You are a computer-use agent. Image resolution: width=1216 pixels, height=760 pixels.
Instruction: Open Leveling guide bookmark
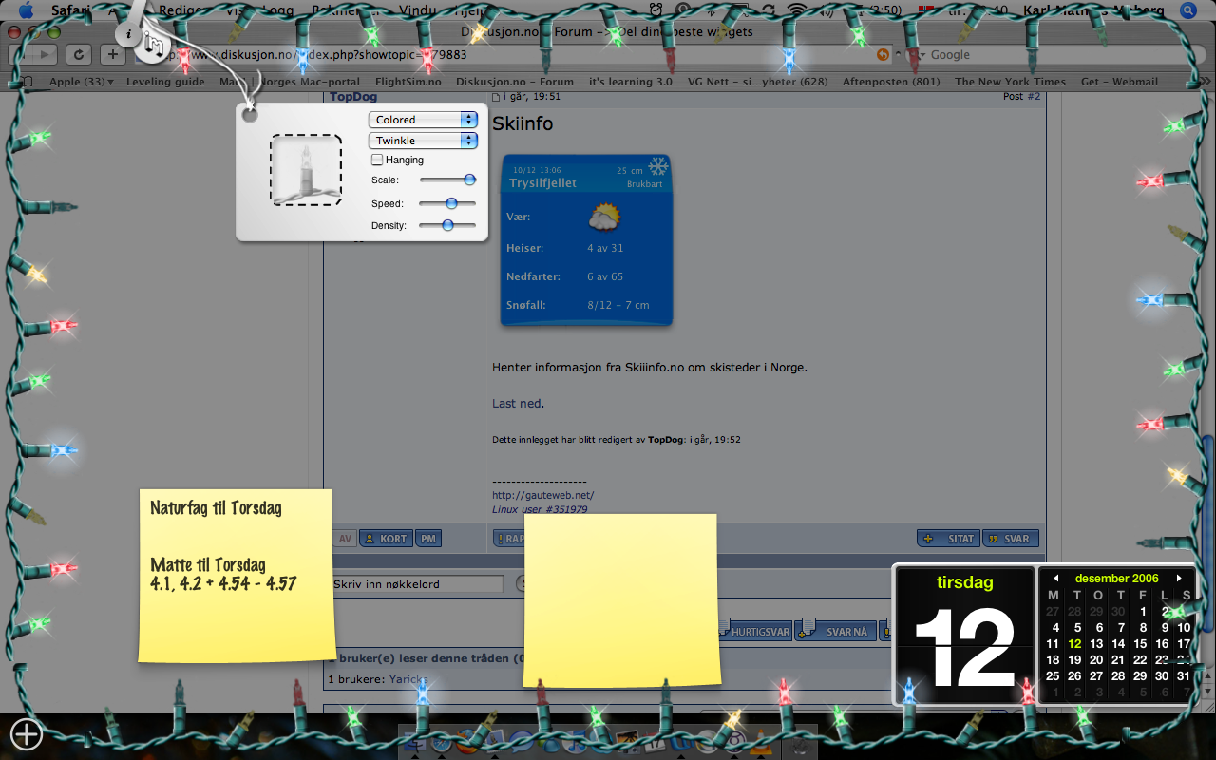[x=165, y=82]
